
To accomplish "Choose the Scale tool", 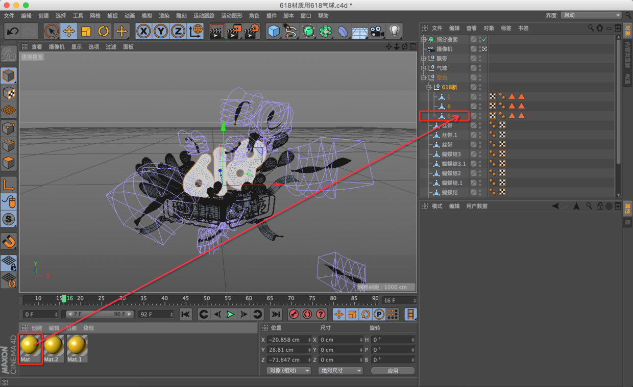I will [x=86, y=31].
